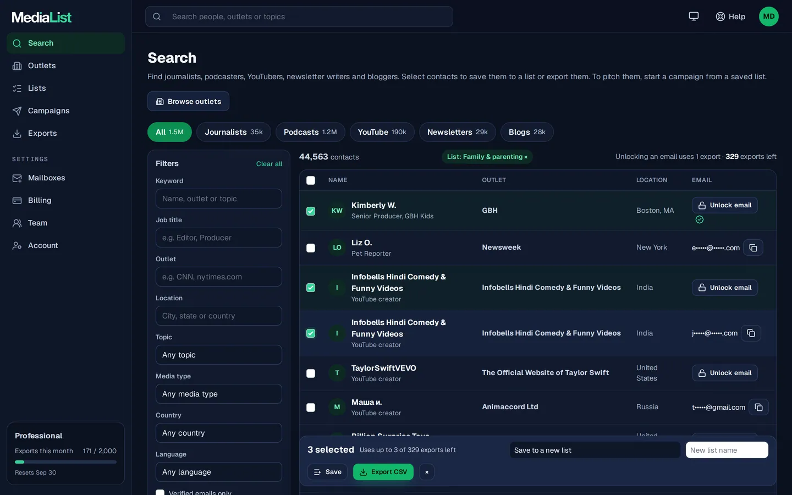
Task: Open Team settings
Action: coord(65,223)
